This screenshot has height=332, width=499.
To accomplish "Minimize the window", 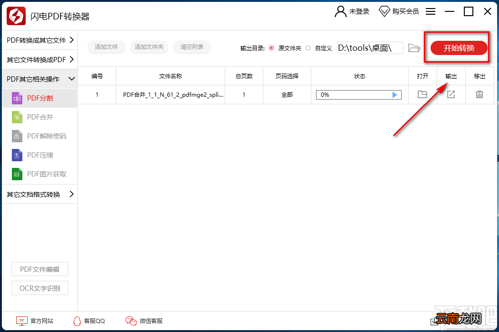I will click(450, 12).
